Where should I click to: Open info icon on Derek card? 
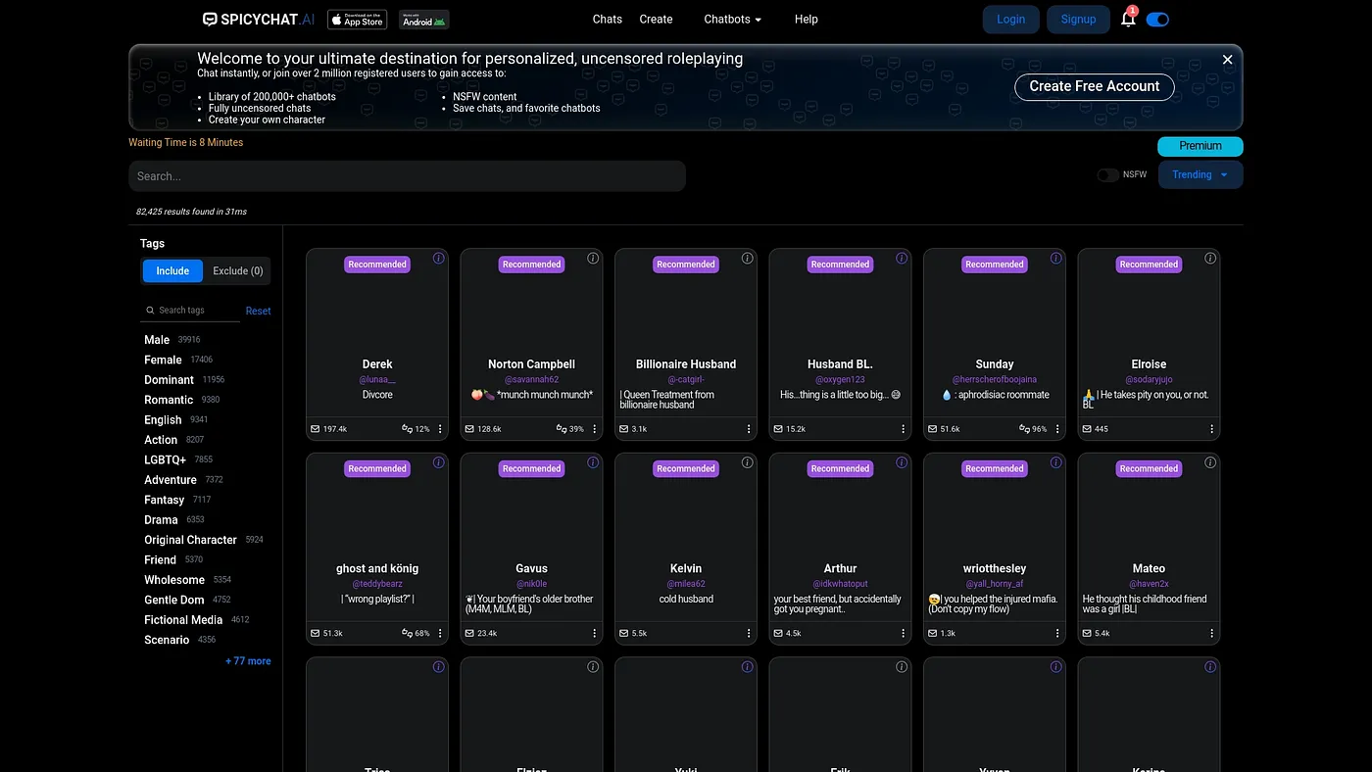(x=438, y=259)
